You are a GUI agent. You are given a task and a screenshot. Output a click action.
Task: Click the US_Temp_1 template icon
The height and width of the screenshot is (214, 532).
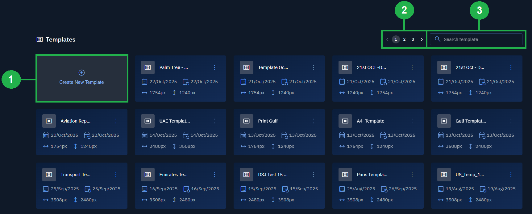tap(444, 175)
